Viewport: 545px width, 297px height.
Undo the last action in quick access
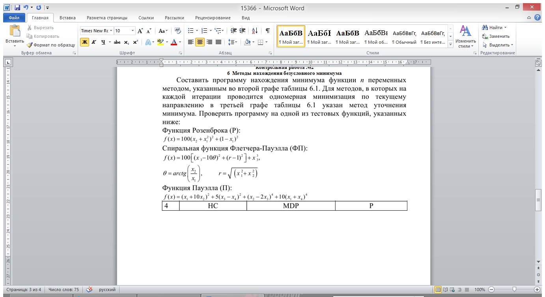click(26, 7)
